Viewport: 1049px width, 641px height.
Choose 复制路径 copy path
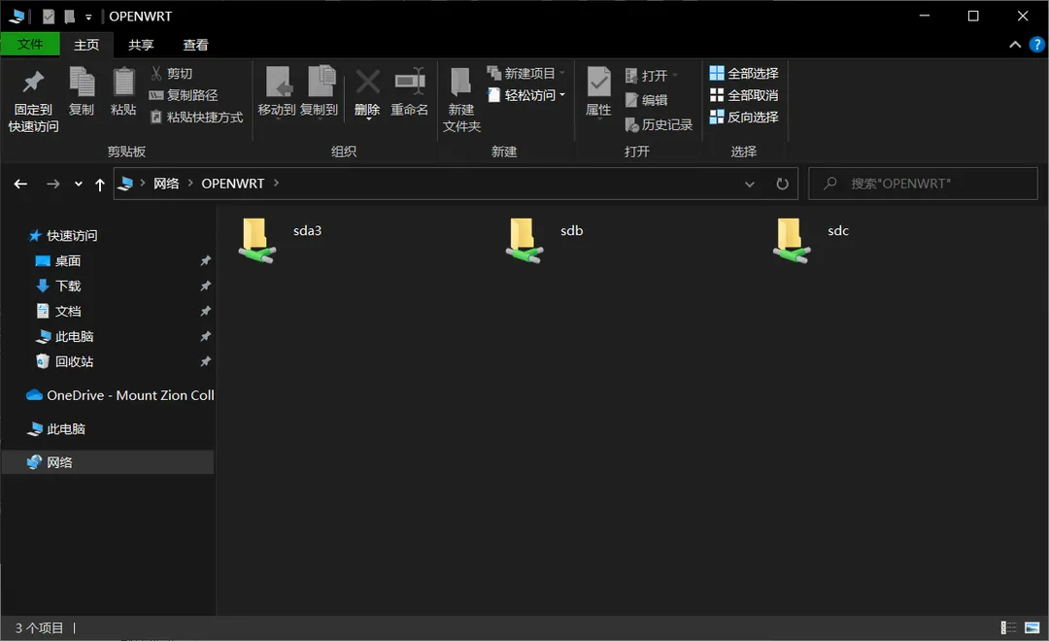click(184, 95)
